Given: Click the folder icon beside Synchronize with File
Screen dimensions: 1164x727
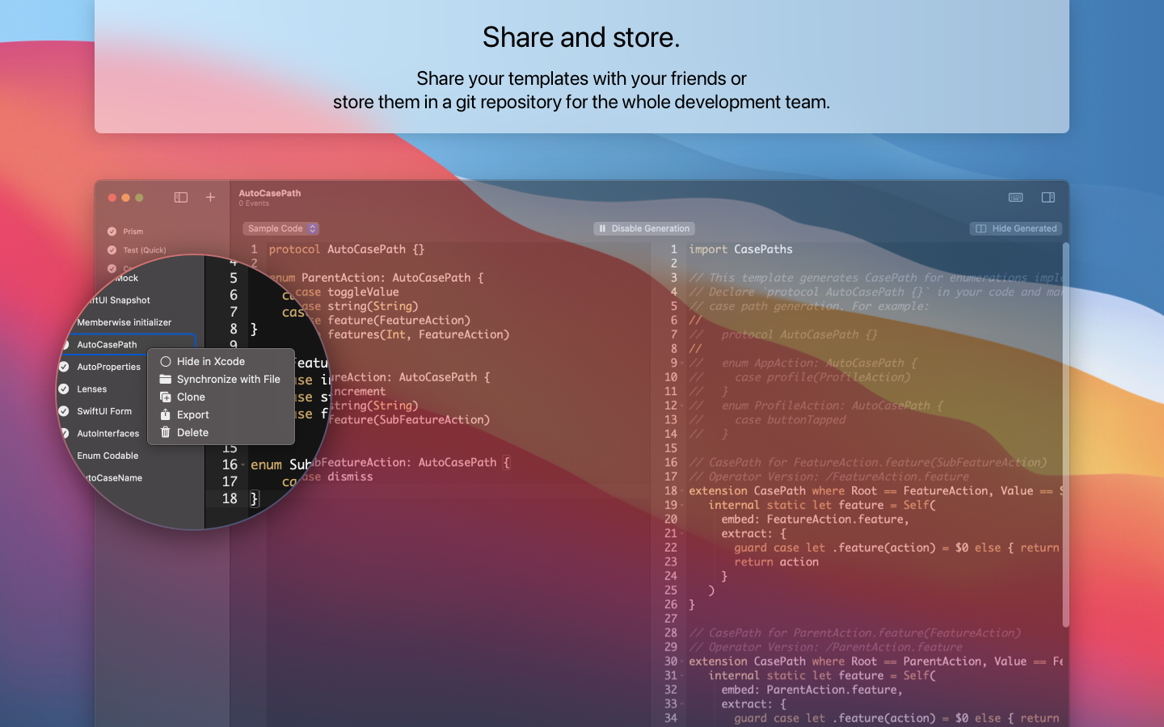Looking at the screenshot, I should click(166, 379).
